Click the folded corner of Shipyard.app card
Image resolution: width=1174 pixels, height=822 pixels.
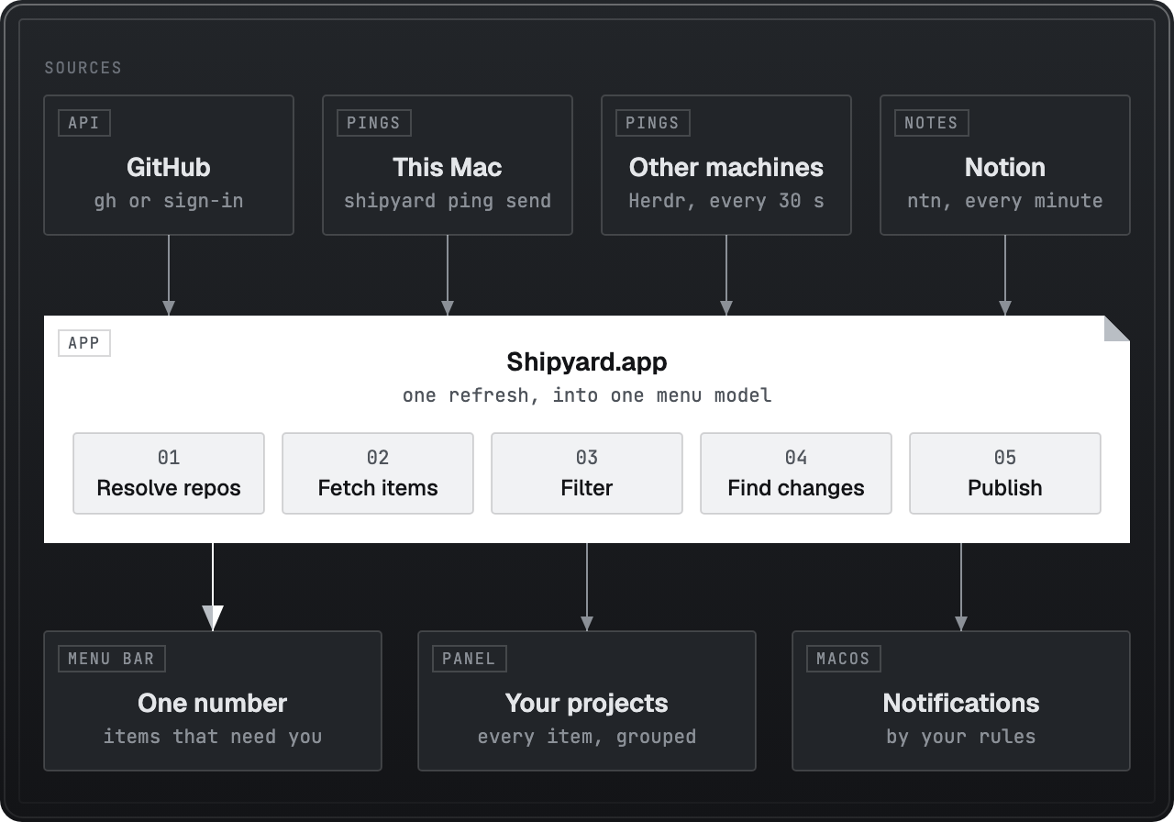[x=1117, y=328]
